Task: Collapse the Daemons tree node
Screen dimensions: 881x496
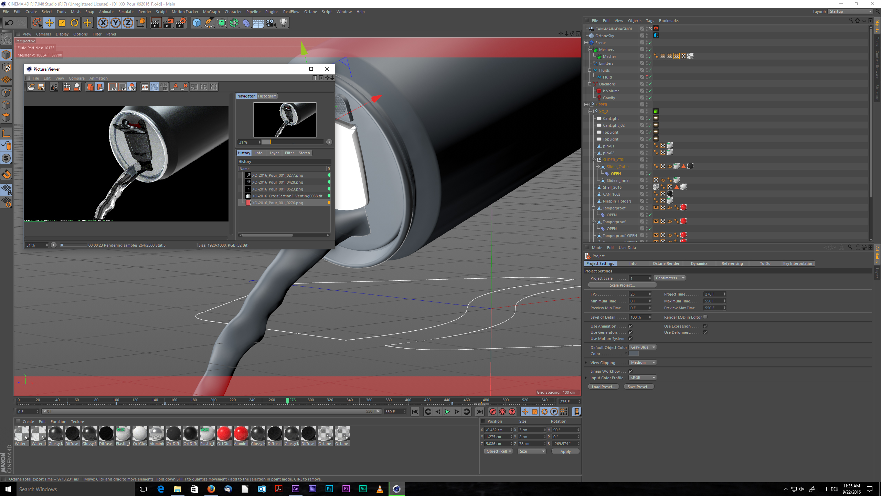Action: click(x=590, y=84)
